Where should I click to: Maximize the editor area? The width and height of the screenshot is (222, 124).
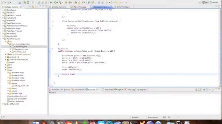click(x=219, y=7)
